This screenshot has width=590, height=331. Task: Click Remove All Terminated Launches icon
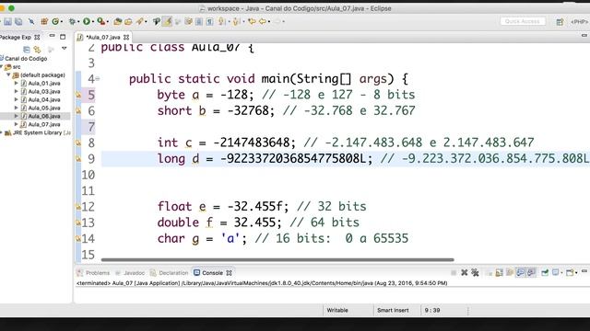(475, 273)
